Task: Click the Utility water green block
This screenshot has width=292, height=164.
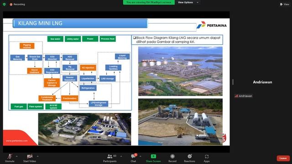Action: pyautogui.click(x=73, y=39)
